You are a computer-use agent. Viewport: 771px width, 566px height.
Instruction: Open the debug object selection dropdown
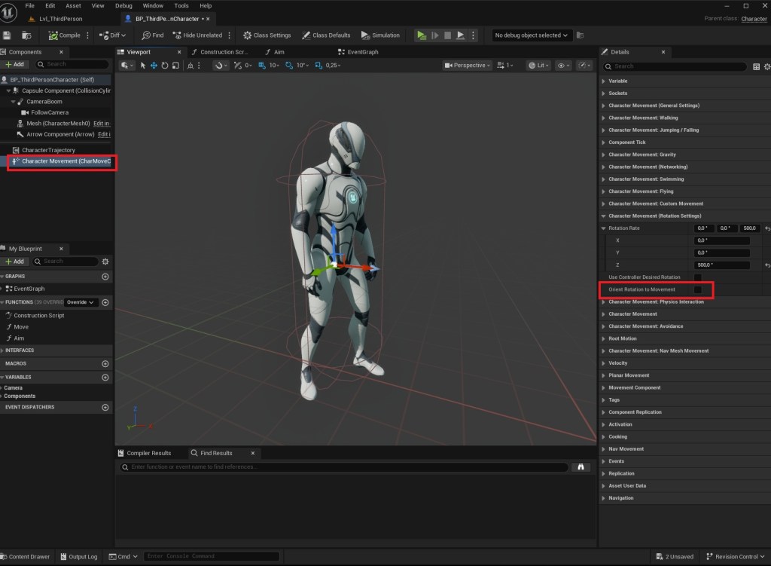click(x=532, y=35)
